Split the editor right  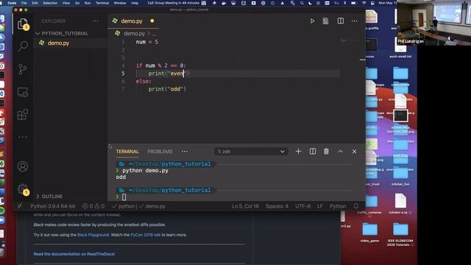(340, 21)
